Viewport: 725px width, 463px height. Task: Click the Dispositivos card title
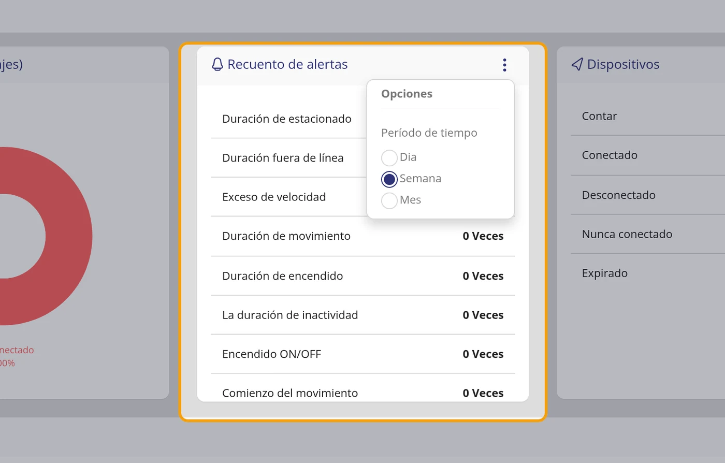click(x=623, y=64)
